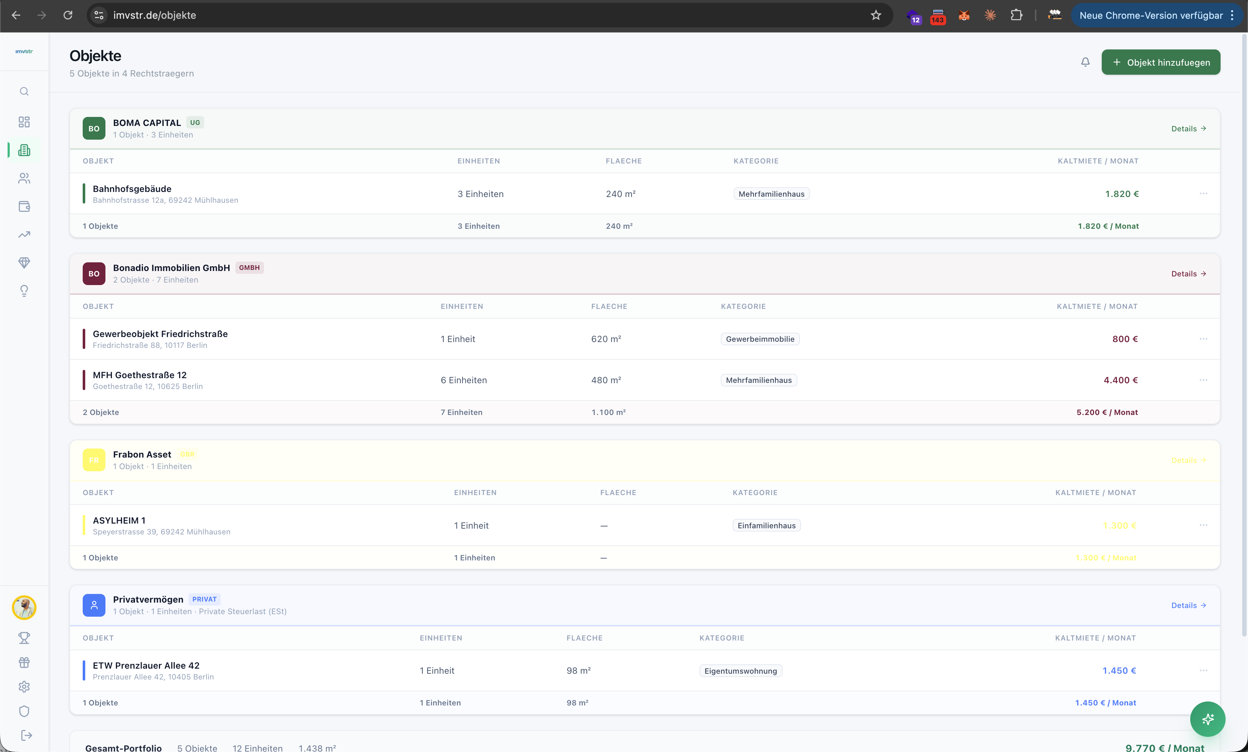
Task: Open the three-dot menu for MFH Goethestraße 12
Action: [1204, 380]
